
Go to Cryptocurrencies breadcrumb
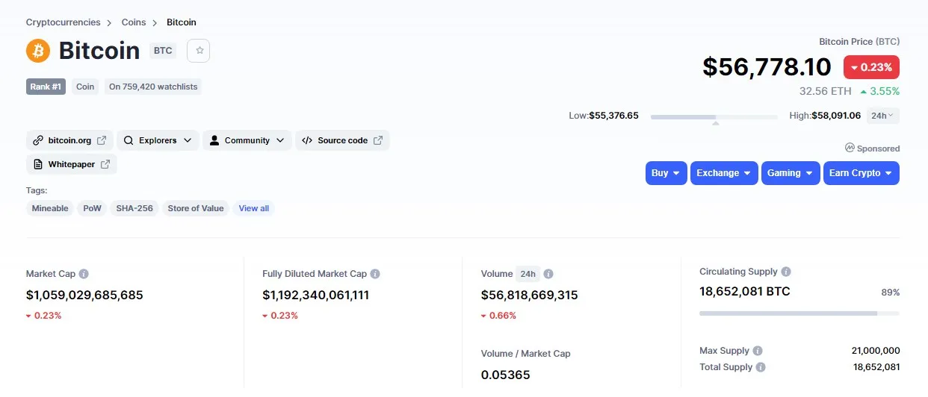coord(64,22)
